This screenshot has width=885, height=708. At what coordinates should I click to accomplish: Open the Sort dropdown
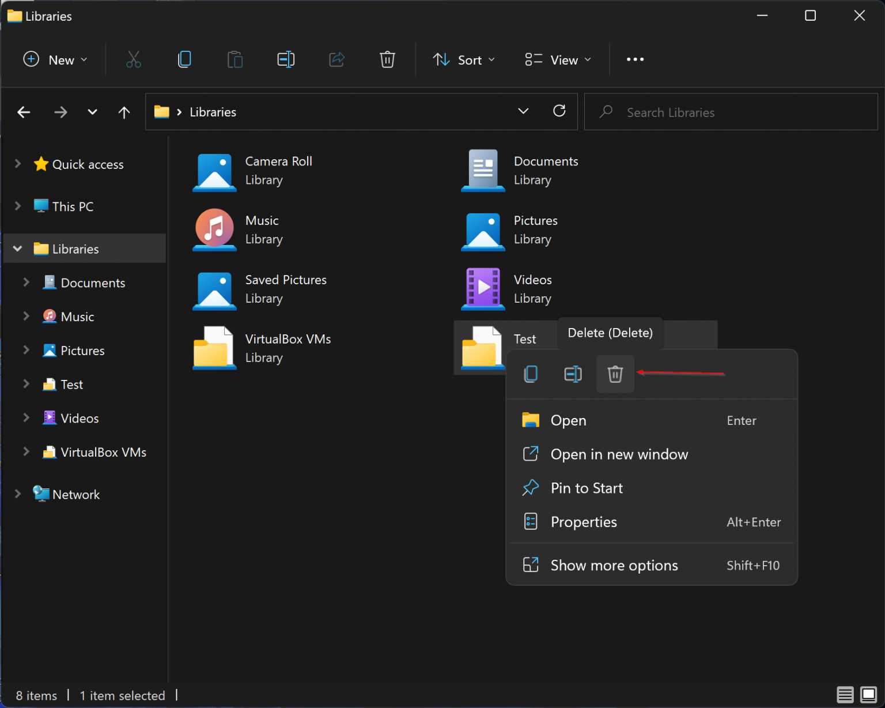click(x=464, y=59)
